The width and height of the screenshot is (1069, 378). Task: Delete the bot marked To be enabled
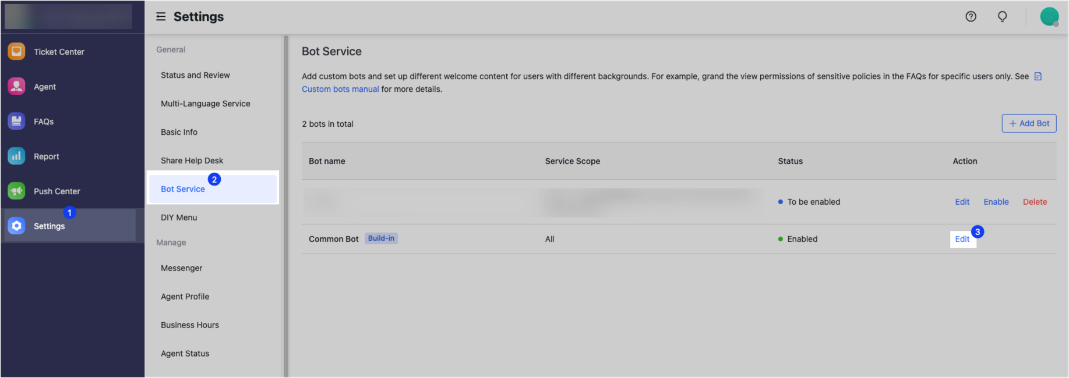point(1035,202)
